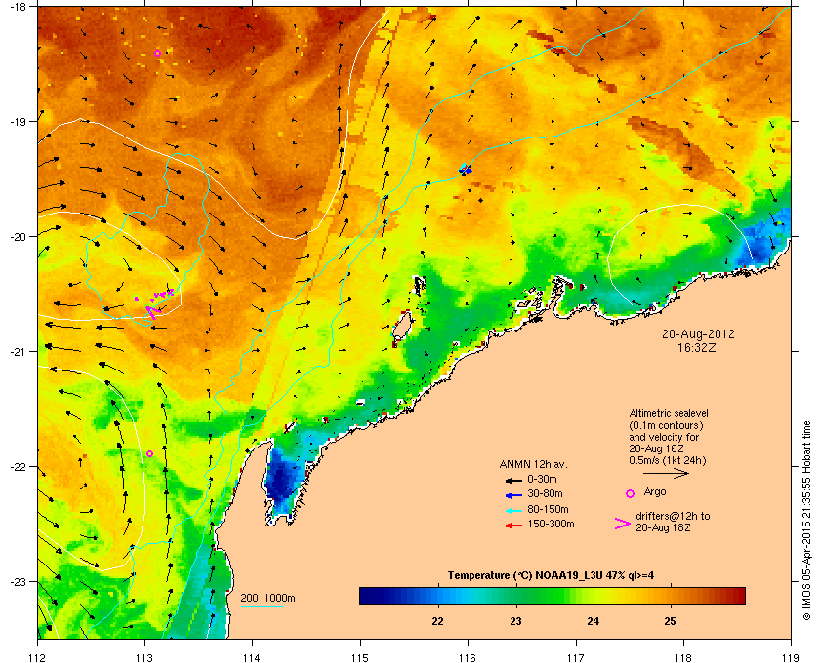Image resolution: width=820 pixels, height=663 pixels.
Task: Click the dark blue end of temperature colorbar
Action: 369,596
